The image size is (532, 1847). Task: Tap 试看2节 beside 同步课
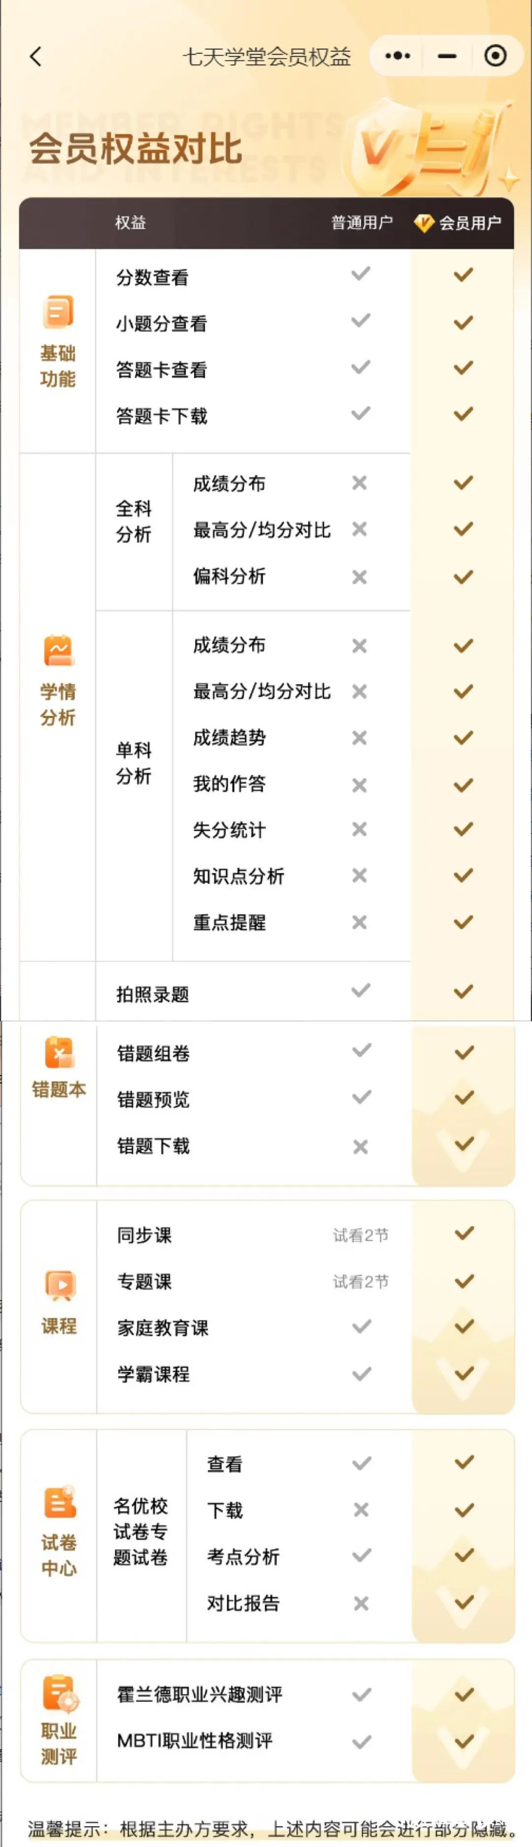point(361,1235)
